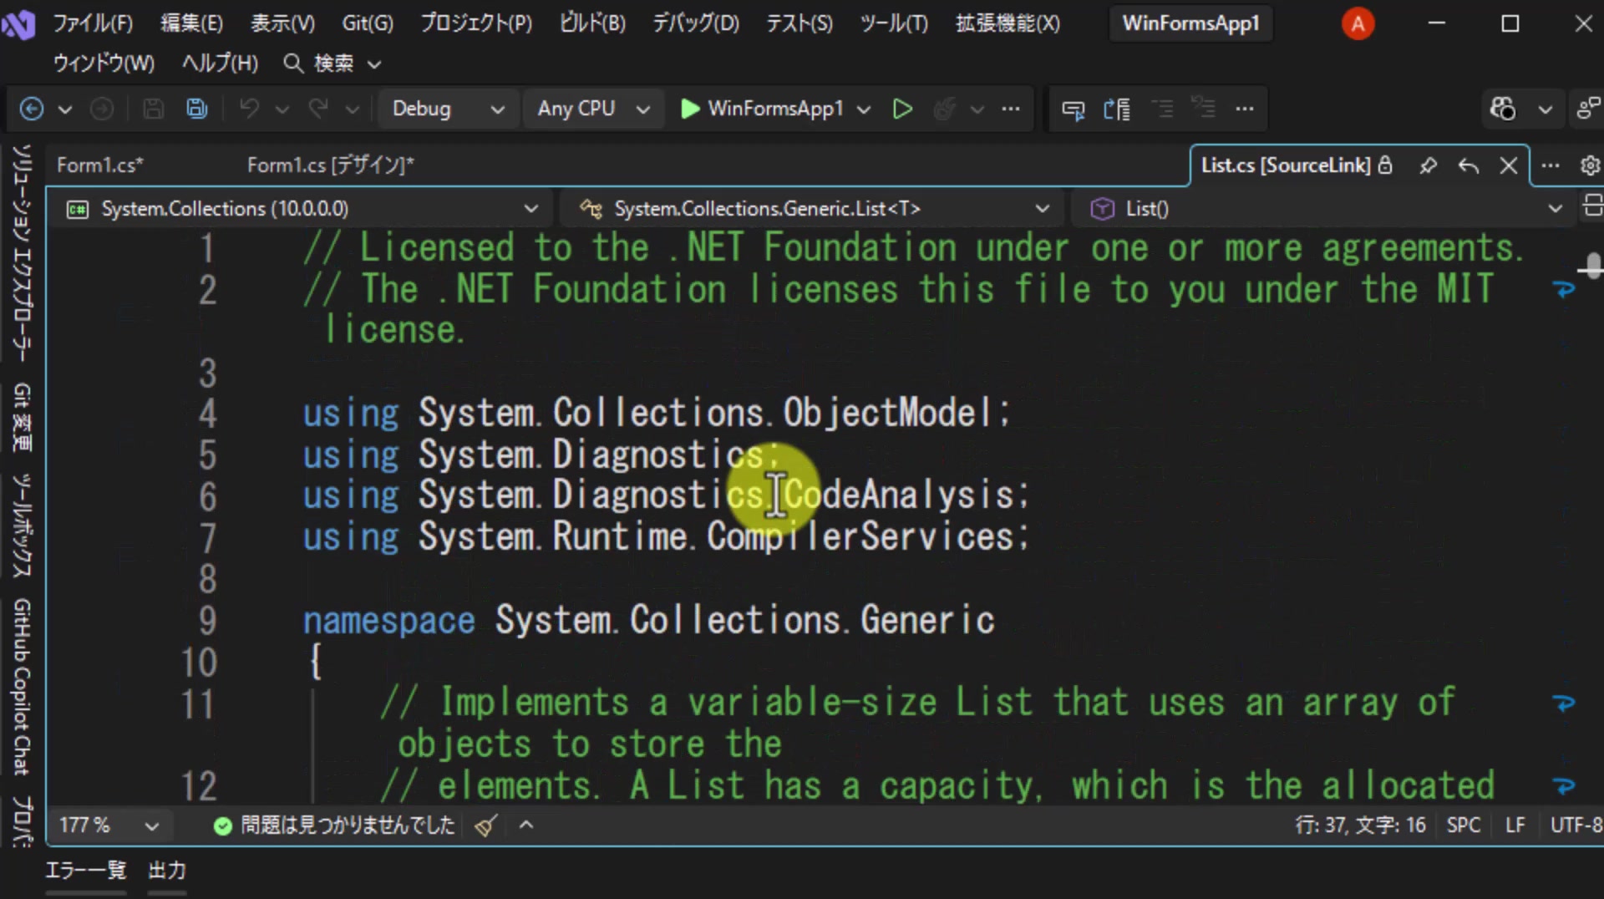Open the エラー一覧 panel tab
Viewport: 1604px width, 899px height.
point(85,871)
